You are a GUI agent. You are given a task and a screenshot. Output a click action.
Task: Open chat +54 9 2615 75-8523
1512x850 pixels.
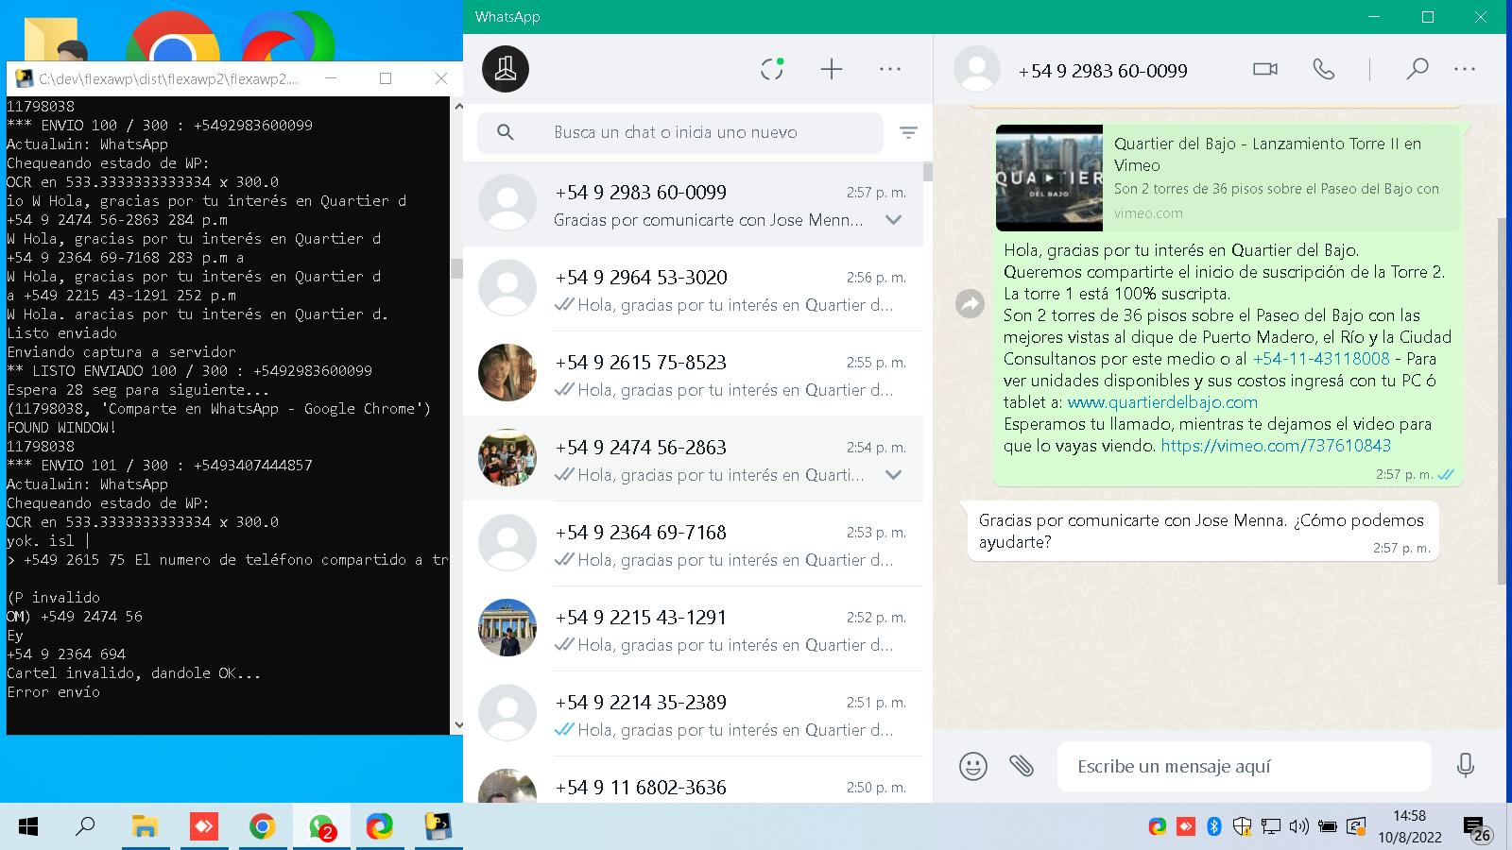pyautogui.click(x=693, y=374)
